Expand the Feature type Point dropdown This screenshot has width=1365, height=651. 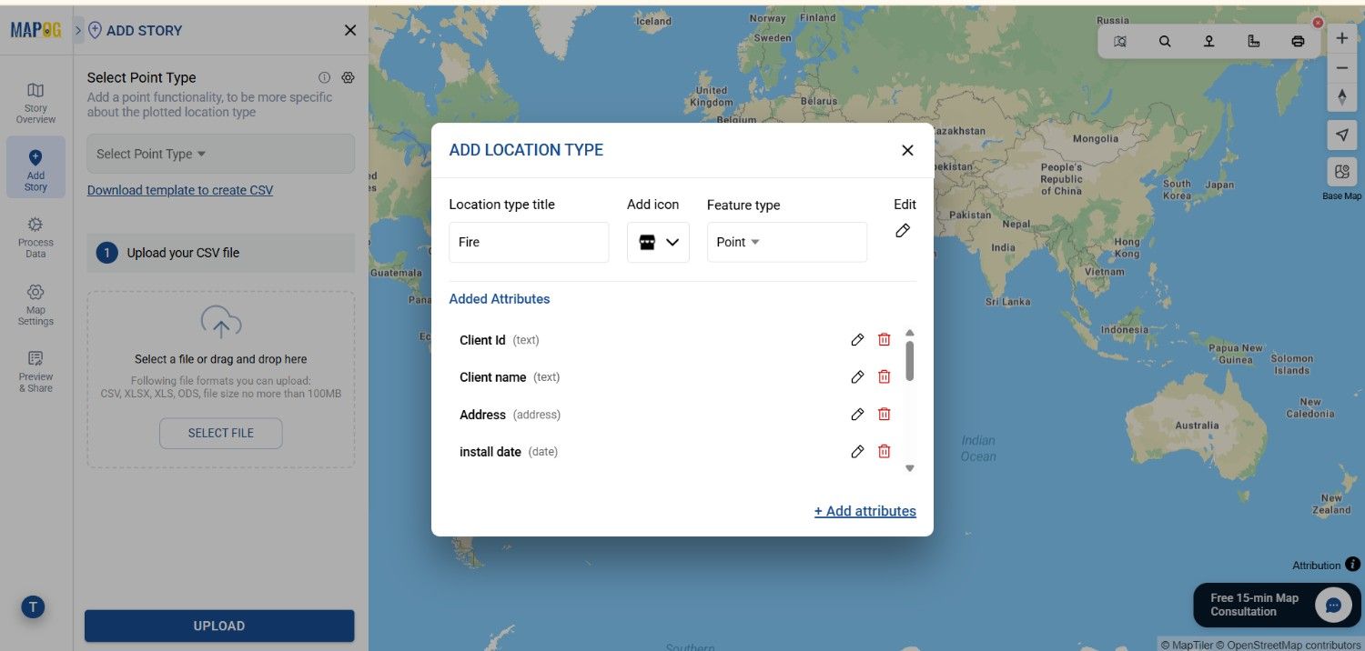tap(786, 242)
